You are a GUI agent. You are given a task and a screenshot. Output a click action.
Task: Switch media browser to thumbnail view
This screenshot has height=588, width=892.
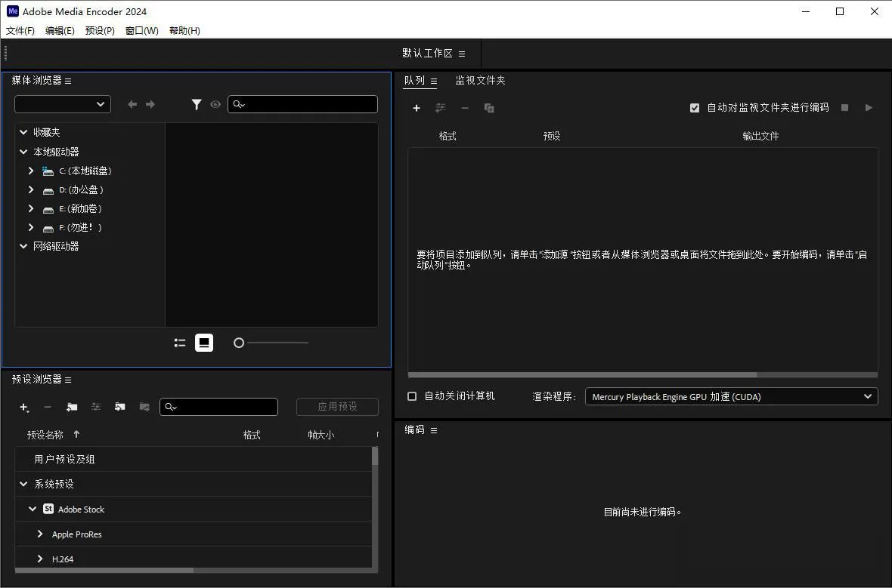203,343
